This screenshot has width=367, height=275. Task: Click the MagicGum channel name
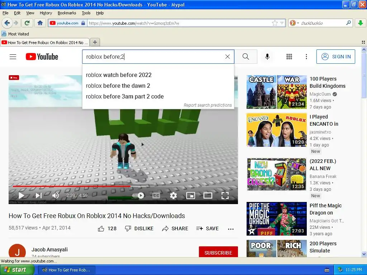coord(320,94)
